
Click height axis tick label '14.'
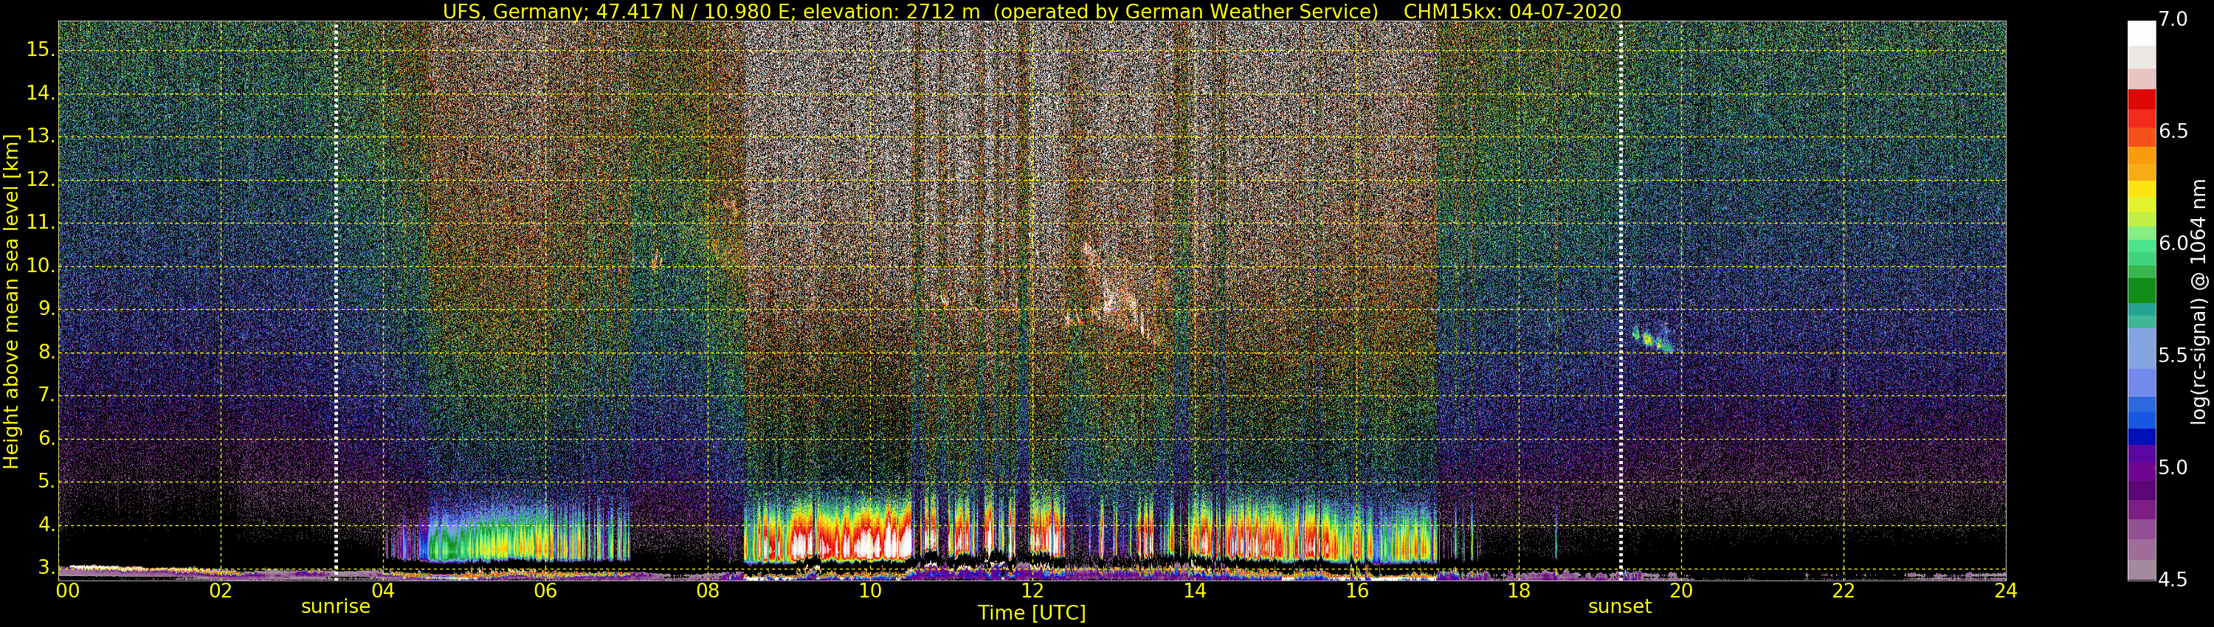(41, 94)
